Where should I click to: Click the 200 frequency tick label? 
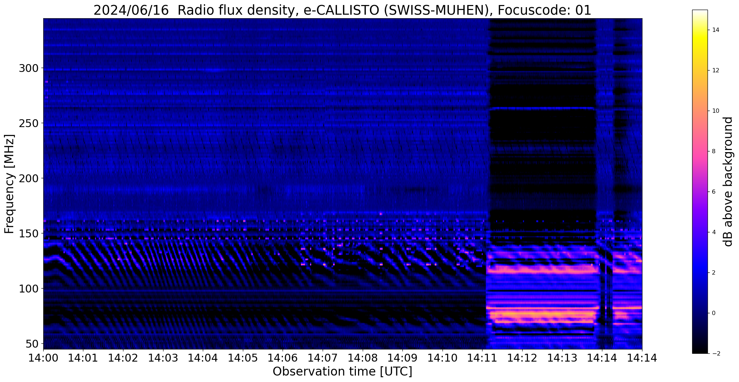[x=28, y=178]
